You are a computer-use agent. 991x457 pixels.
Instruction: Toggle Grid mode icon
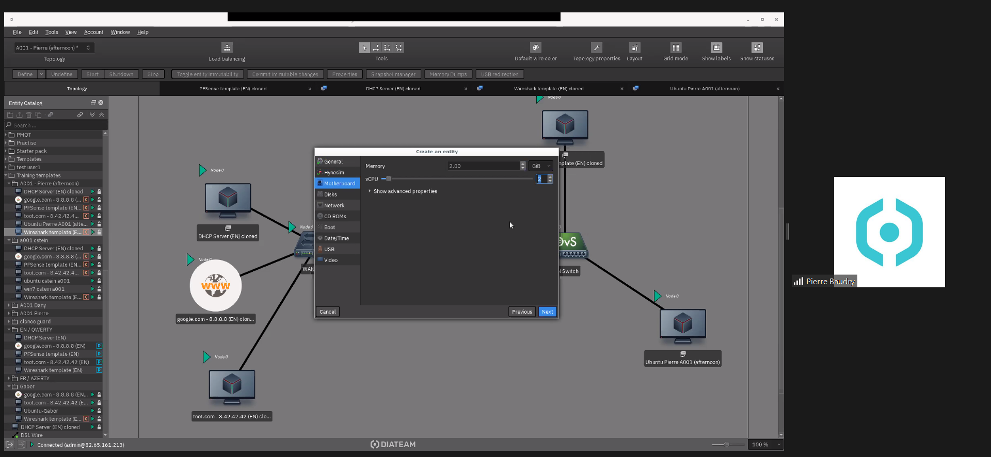[675, 48]
